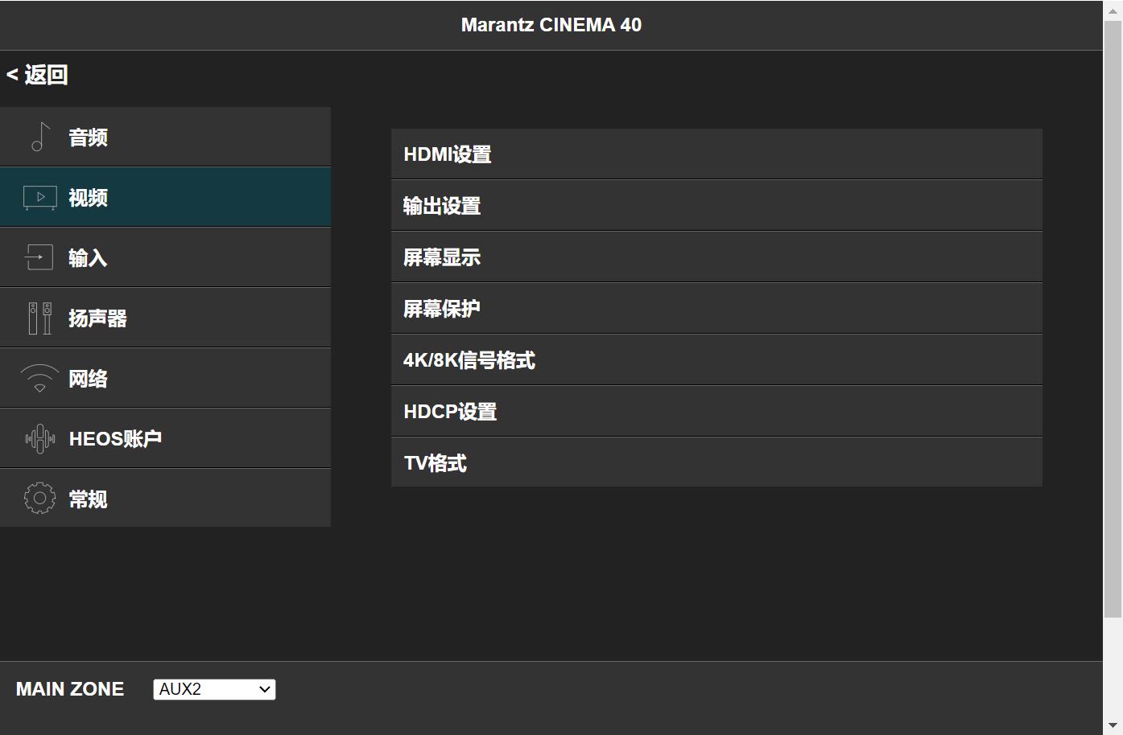Click the video play screen icon
Image resolution: width=1123 pixels, height=735 pixels.
39,197
